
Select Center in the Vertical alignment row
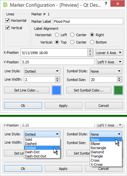(72, 42)
